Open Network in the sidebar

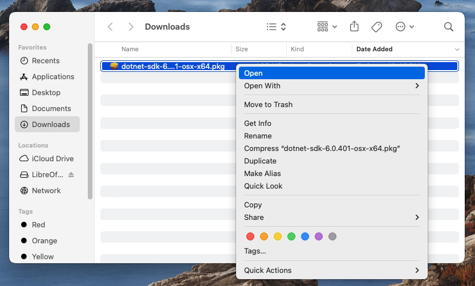(x=47, y=191)
